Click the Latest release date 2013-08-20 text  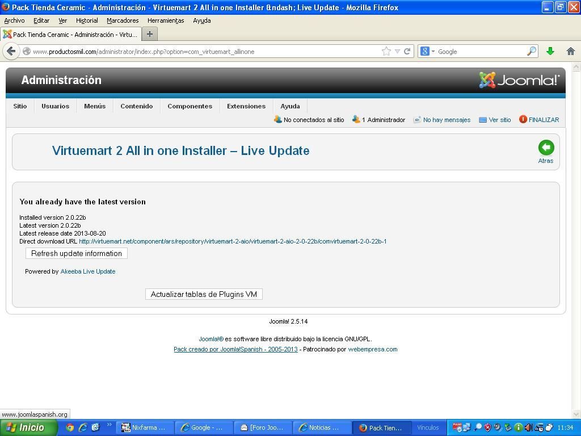click(62, 233)
